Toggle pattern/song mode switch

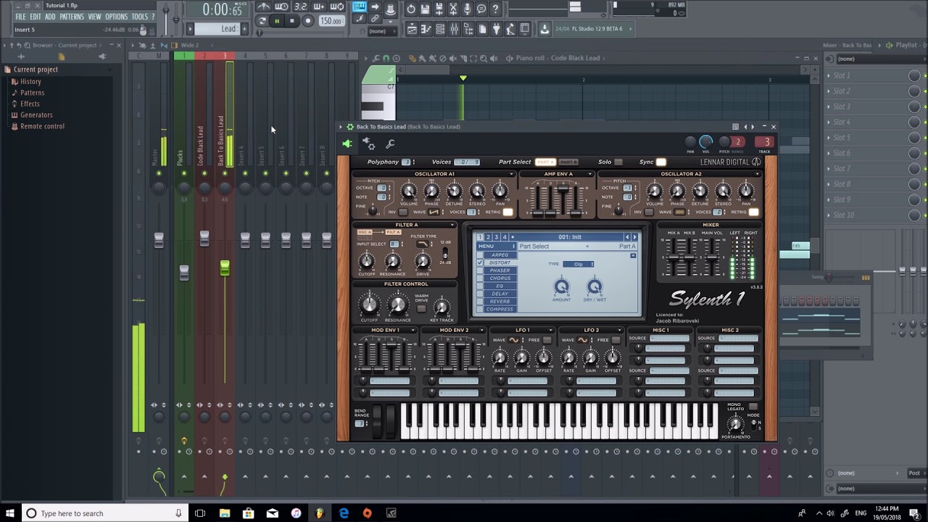click(262, 21)
